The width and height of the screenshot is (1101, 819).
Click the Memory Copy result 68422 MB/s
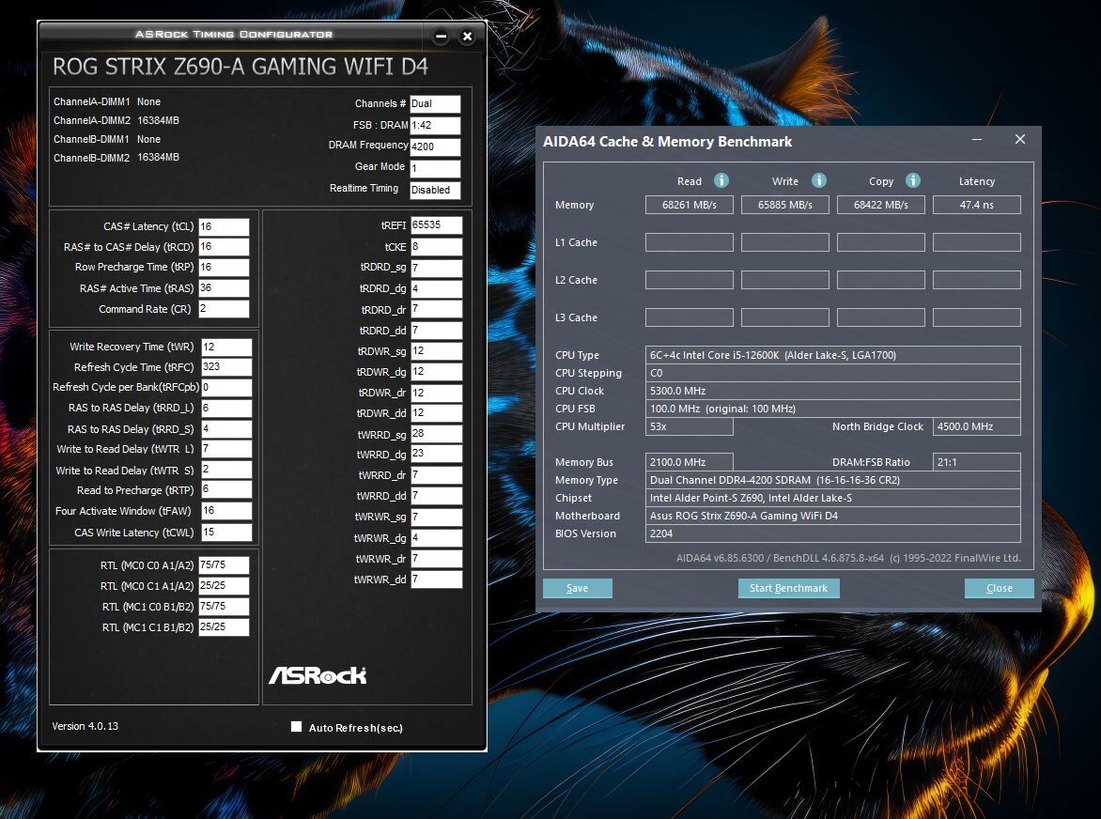tap(880, 205)
